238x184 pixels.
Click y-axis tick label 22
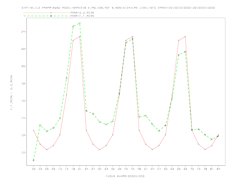pos(23,49)
